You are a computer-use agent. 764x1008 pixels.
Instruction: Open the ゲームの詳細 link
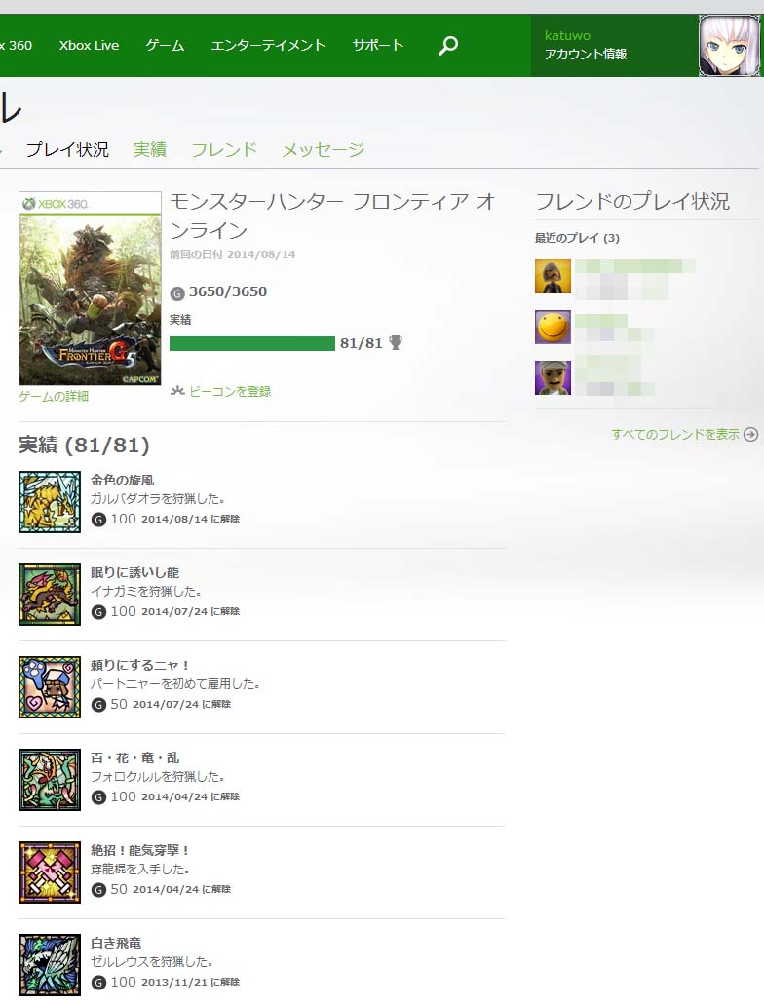(54, 396)
